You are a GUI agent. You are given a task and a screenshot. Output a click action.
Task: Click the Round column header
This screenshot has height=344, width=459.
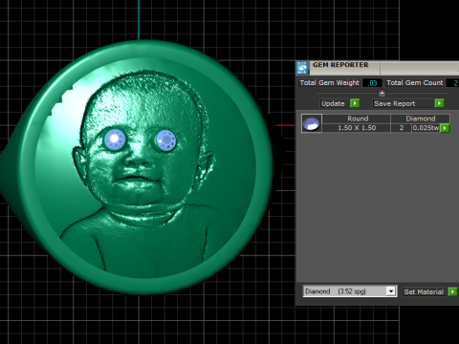(x=357, y=118)
